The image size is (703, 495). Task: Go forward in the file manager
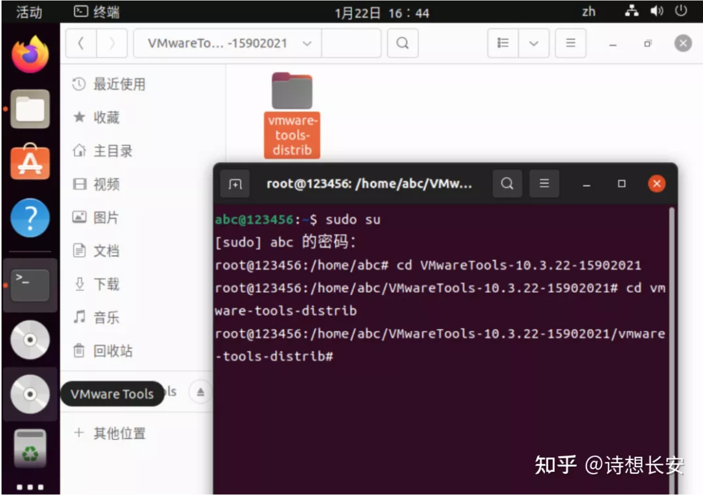pyautogui.click(x=112, y=43)
